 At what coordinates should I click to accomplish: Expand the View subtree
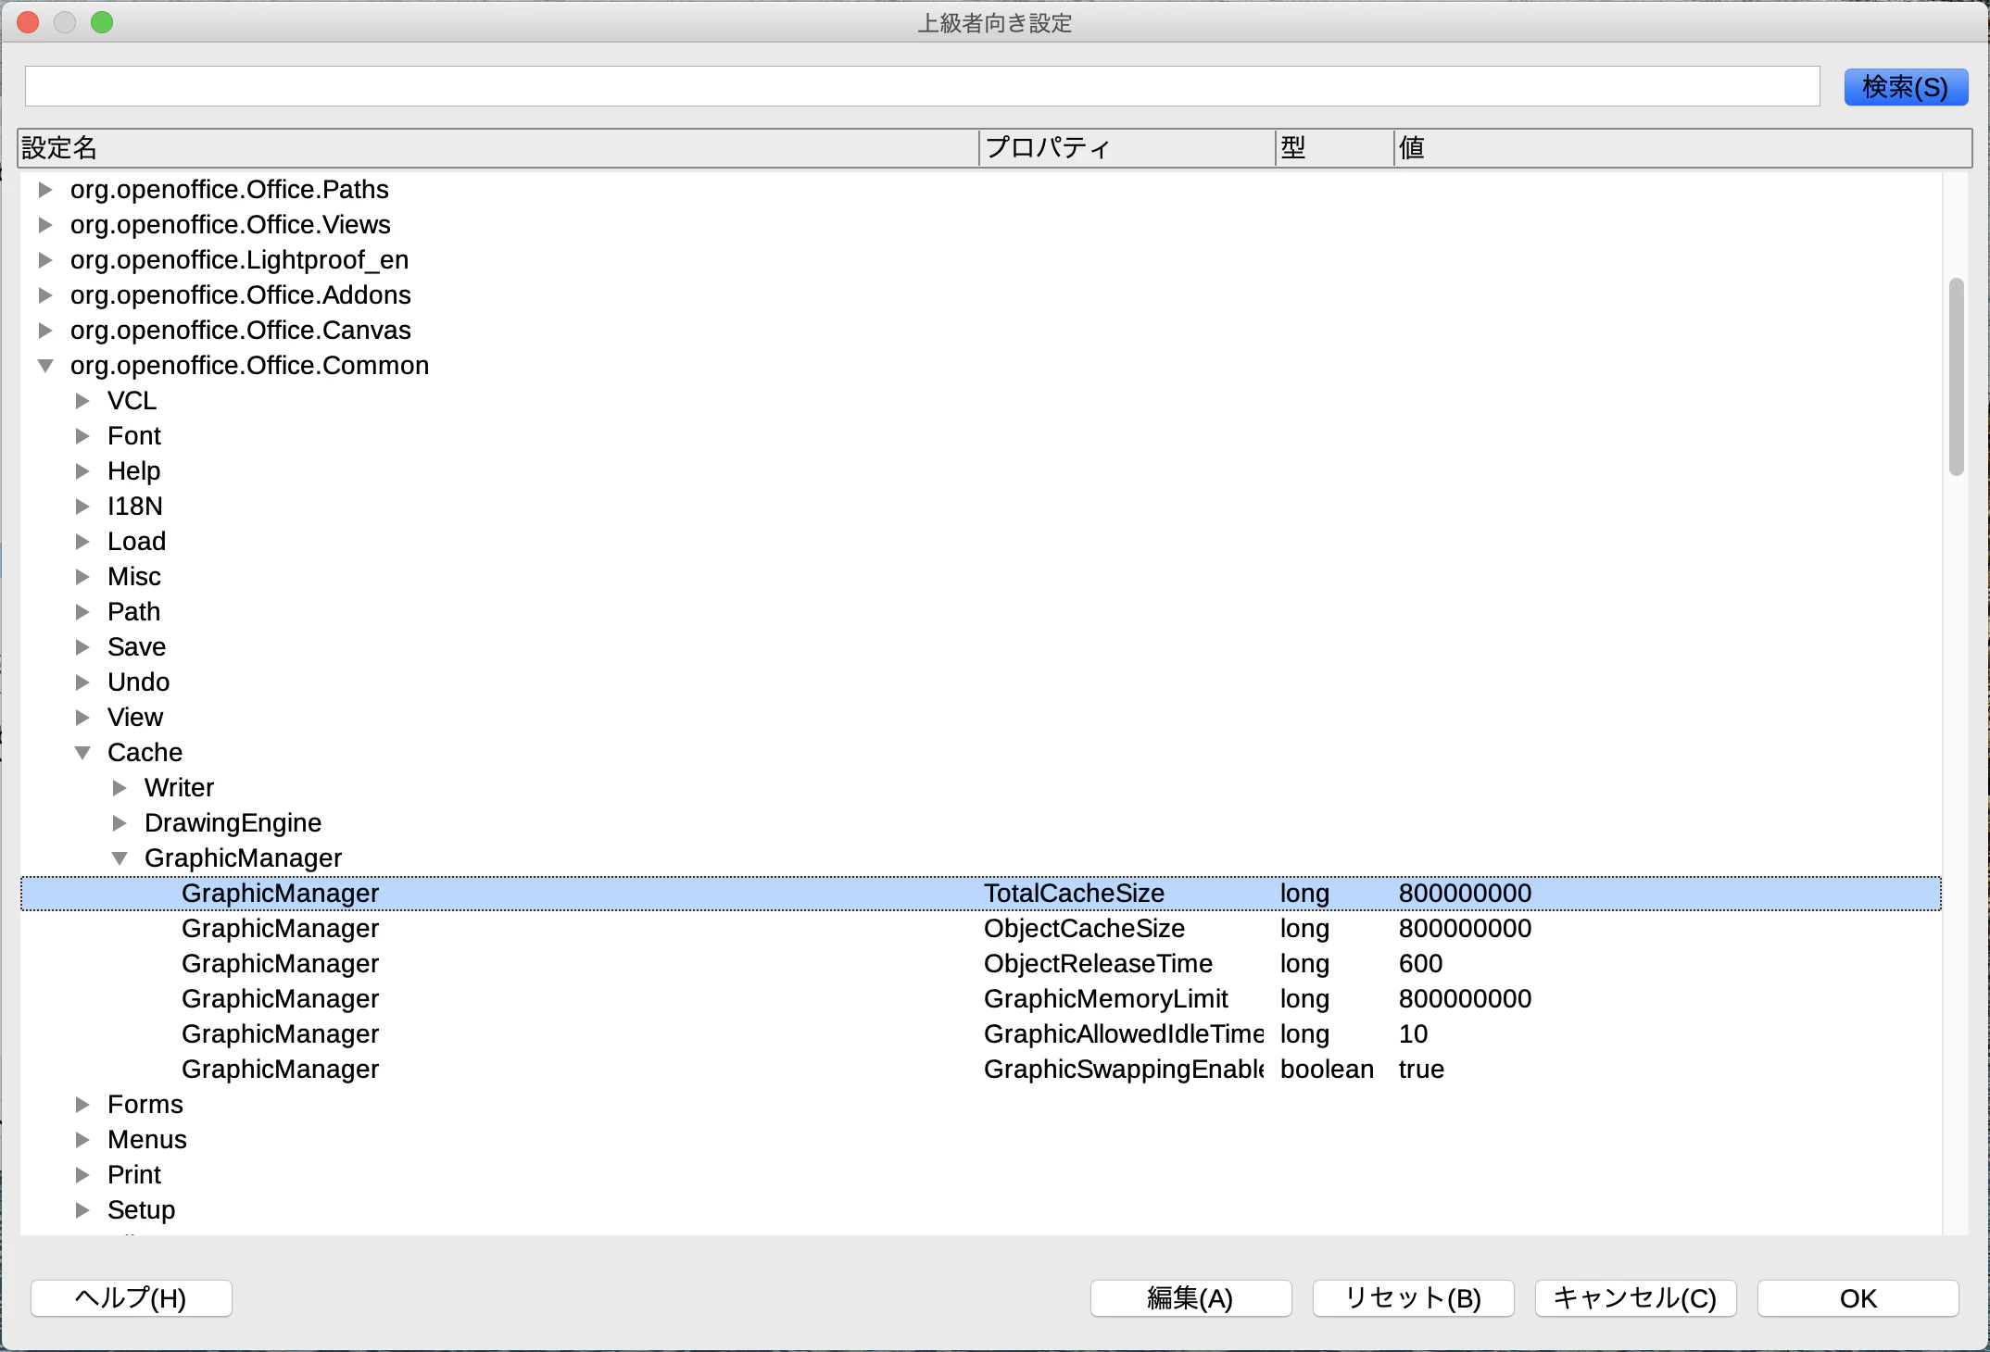click(x=82, y=718)
